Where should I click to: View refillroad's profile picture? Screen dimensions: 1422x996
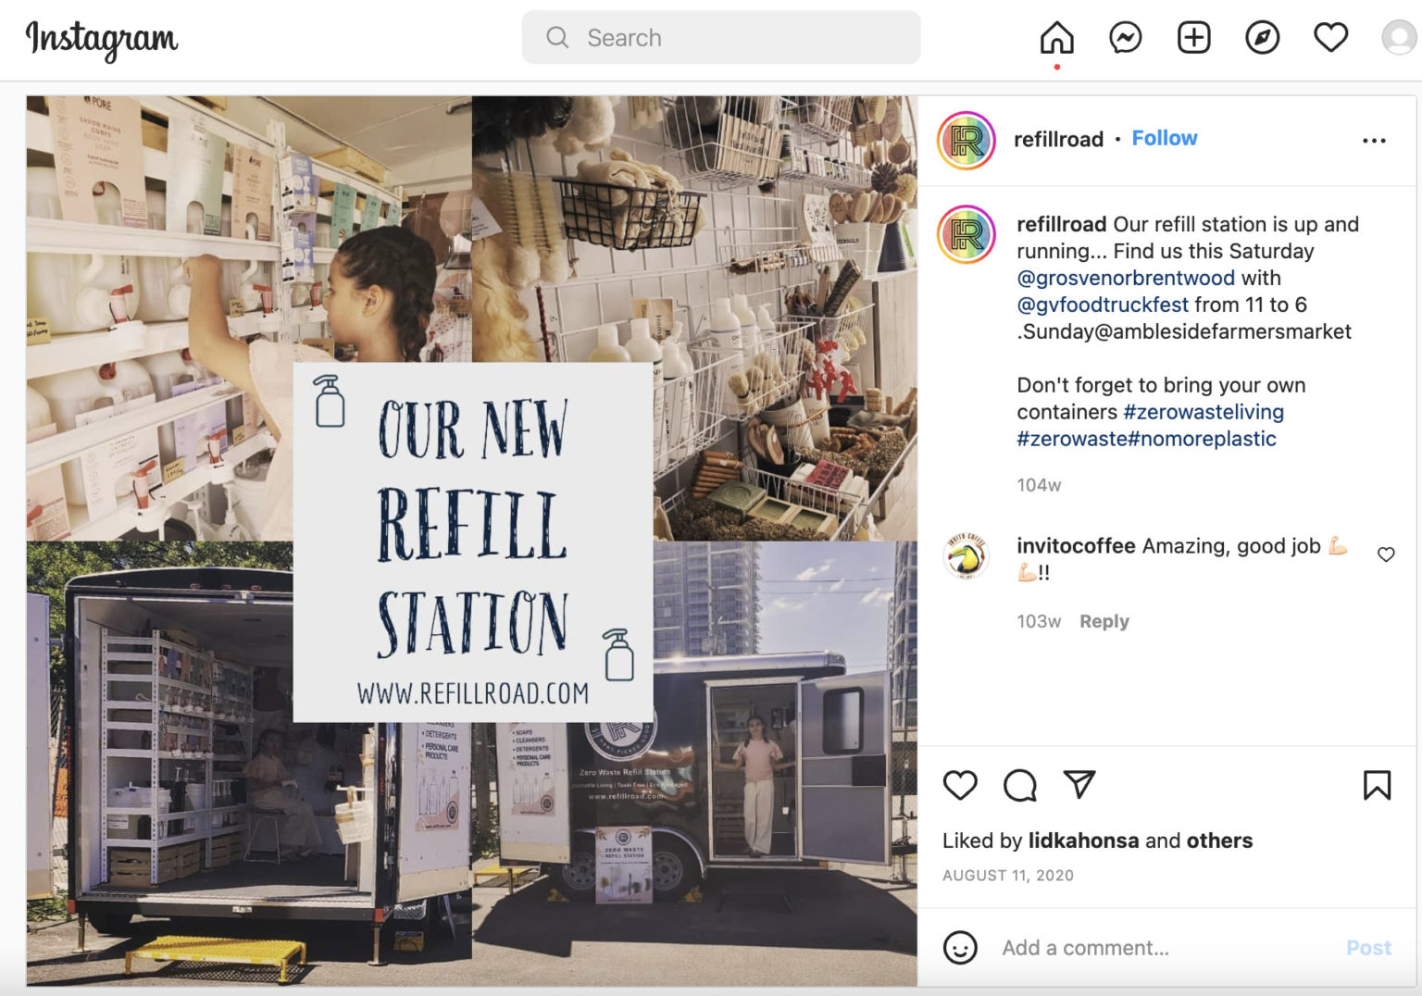tap(967, 139)
